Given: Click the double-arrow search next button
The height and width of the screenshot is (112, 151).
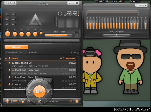Looking at the screenshot, I should click(x=70, y=101).
